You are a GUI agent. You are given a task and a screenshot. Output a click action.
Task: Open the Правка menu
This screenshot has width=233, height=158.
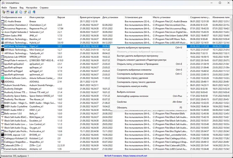pos(13,8)
